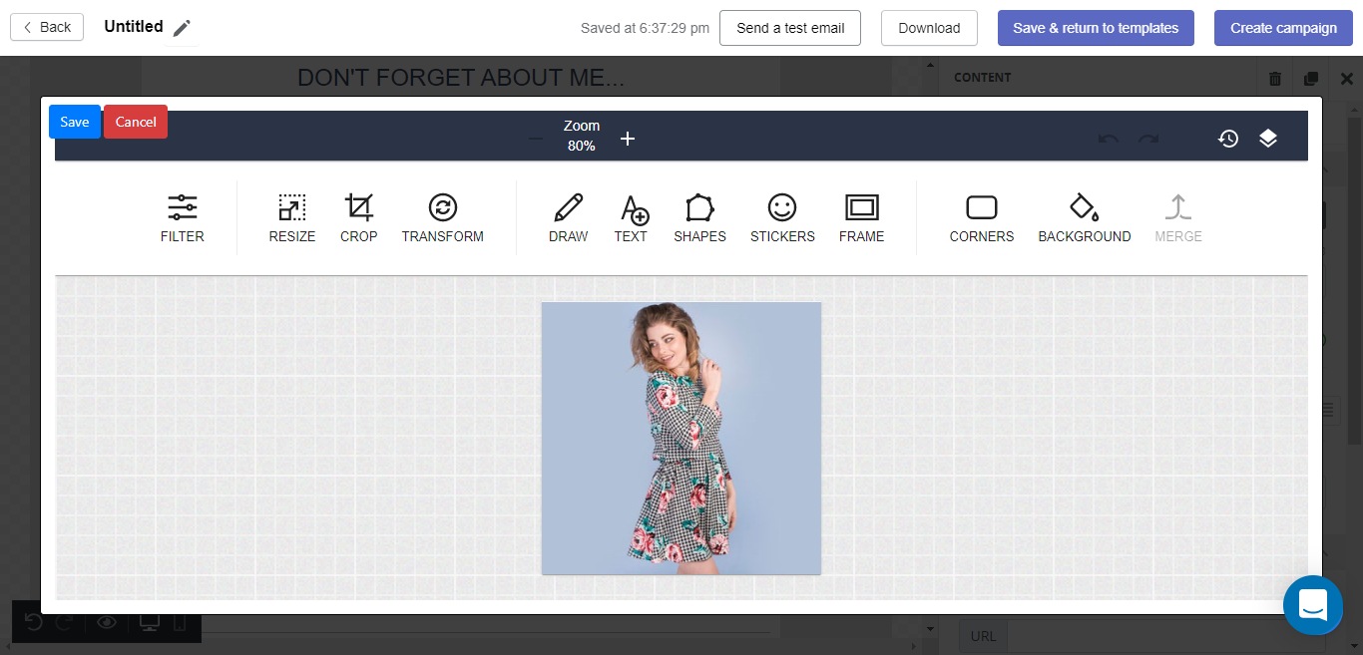Screen dimensions: 1363x655
Task: Select the Frame tool
Action: point(861,218)
